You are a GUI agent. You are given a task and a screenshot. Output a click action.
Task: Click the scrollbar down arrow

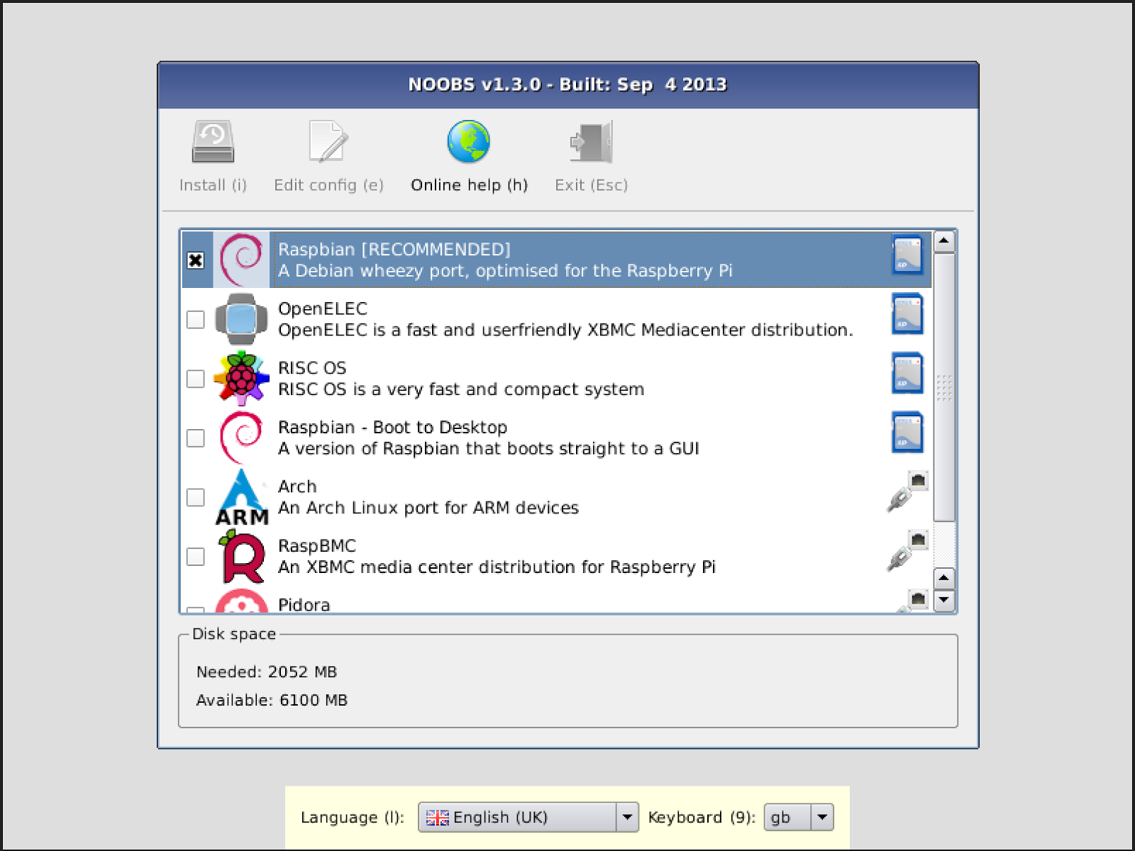943,601
